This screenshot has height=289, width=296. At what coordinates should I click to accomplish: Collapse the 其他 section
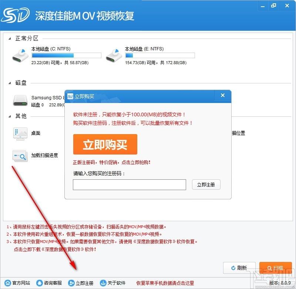coord(10,116)
